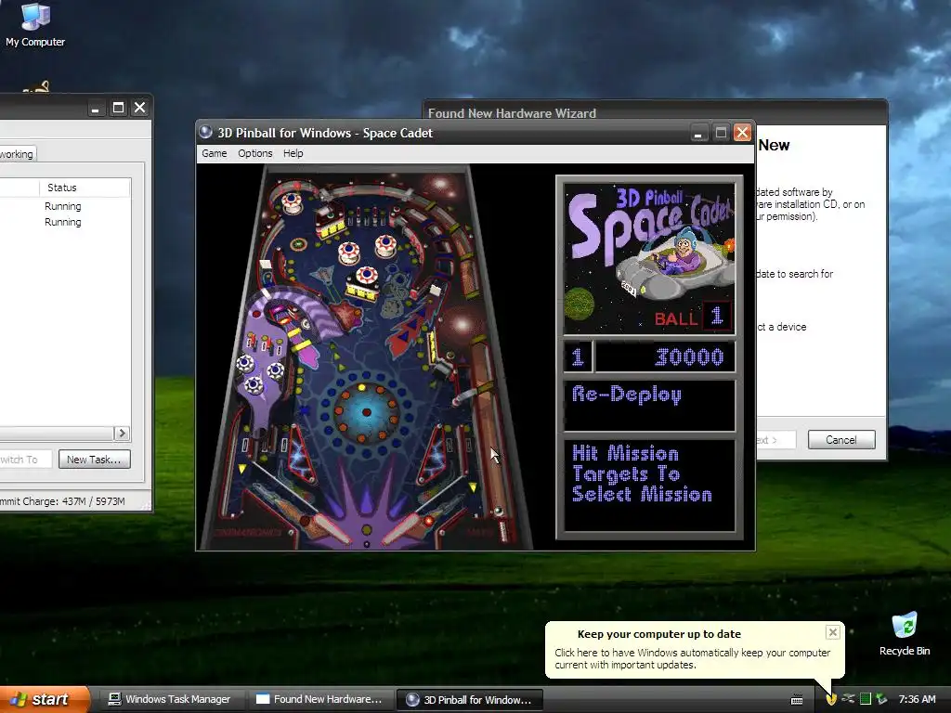
Task: Click the Next button in hardware wizard
Action: click(x=775, y=439)
